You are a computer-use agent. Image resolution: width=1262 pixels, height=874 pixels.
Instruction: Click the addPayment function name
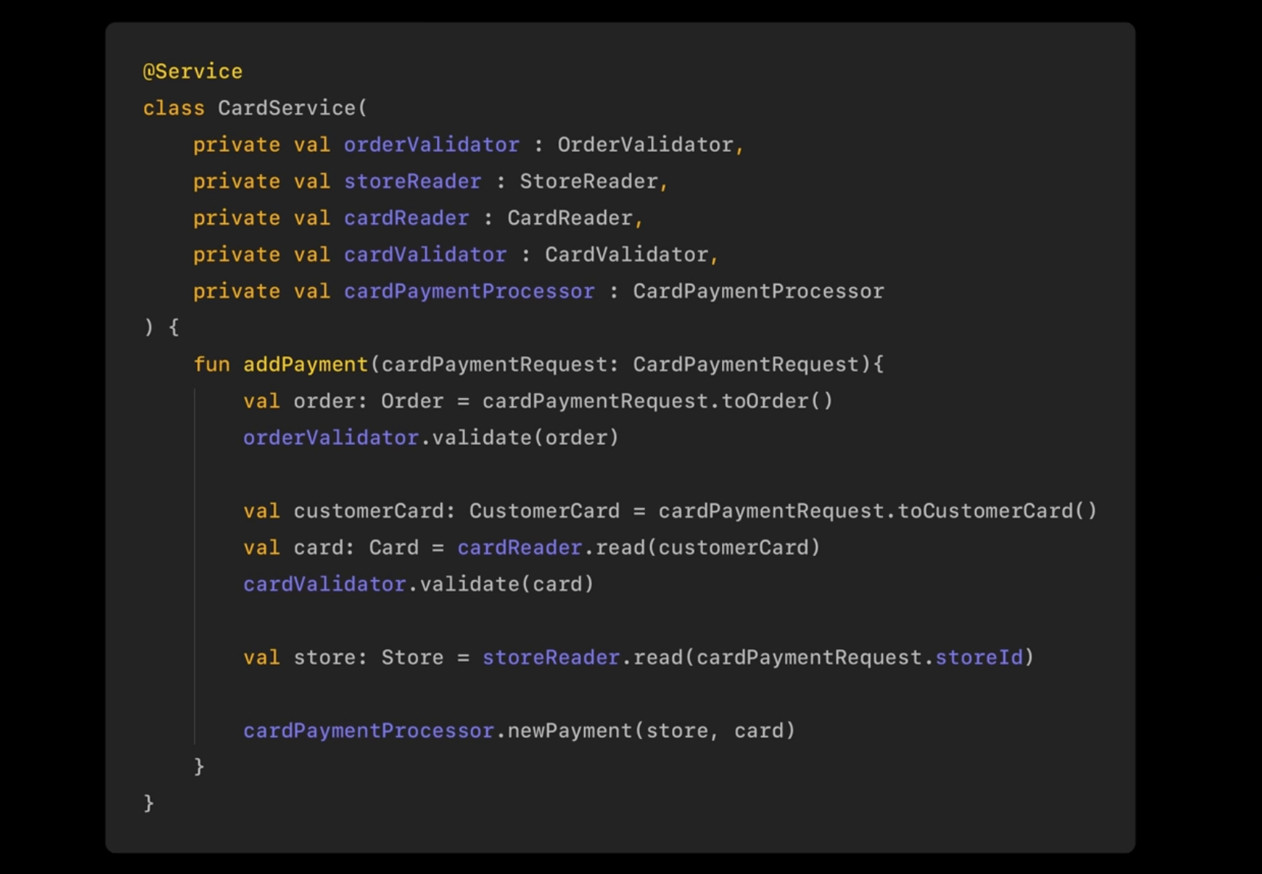tap(306, 364)
